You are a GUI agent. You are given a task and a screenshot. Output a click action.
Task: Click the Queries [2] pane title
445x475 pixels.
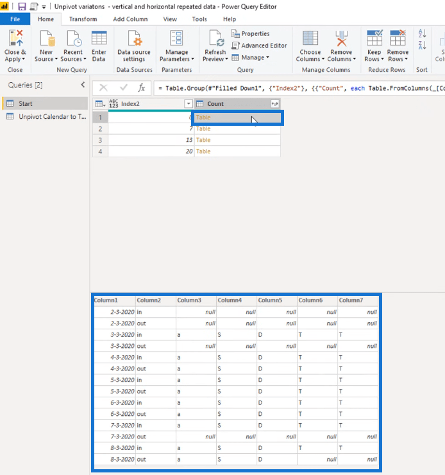[x=26, y=85]
